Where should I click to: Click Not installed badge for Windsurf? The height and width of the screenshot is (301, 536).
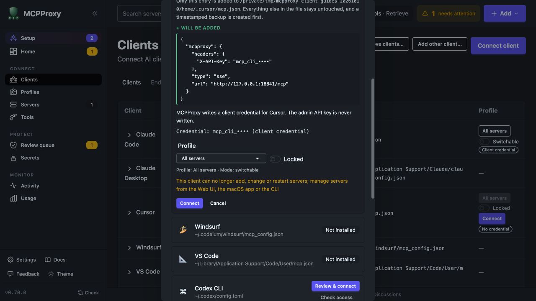click(340, 230)
